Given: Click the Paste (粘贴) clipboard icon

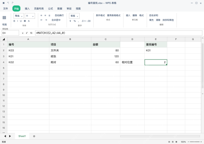Looking at the screenshot, I should pyautogui.click(x=4, y=18).
